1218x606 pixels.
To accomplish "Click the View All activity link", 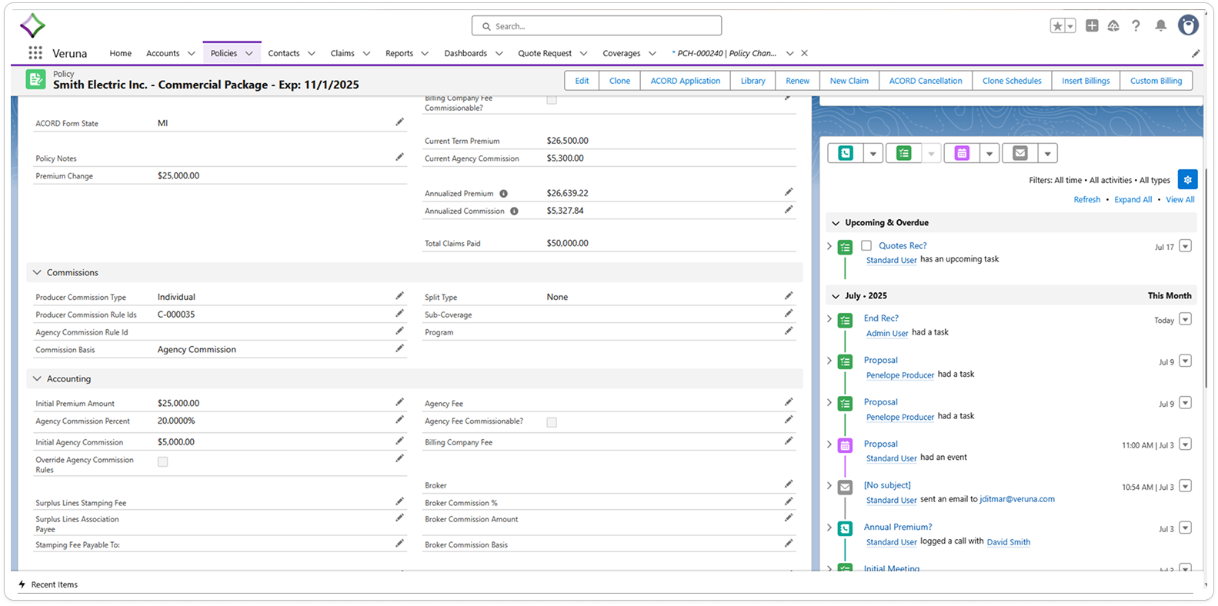I will [1180, 199].
